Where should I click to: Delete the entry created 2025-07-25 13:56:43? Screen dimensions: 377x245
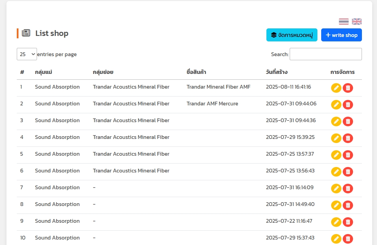tap(348, 172)
